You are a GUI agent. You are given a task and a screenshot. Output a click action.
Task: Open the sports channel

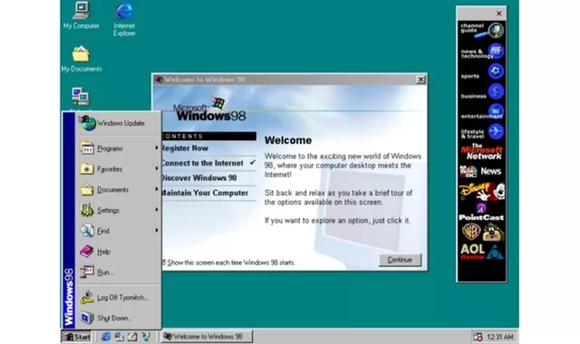481,72
